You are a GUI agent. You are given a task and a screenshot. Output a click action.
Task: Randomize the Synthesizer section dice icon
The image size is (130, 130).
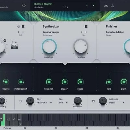(x=86, y=26)
